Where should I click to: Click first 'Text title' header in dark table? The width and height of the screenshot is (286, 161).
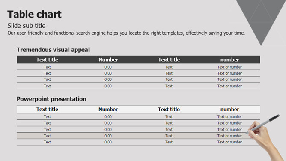47,60
